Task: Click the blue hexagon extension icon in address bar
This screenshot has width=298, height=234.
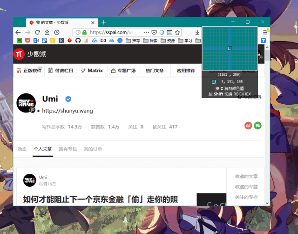Action: pos(162,32)
